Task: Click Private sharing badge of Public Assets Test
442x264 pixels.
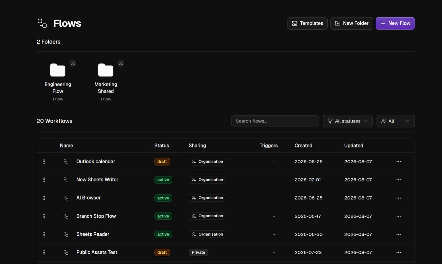Action: point(198,252)
